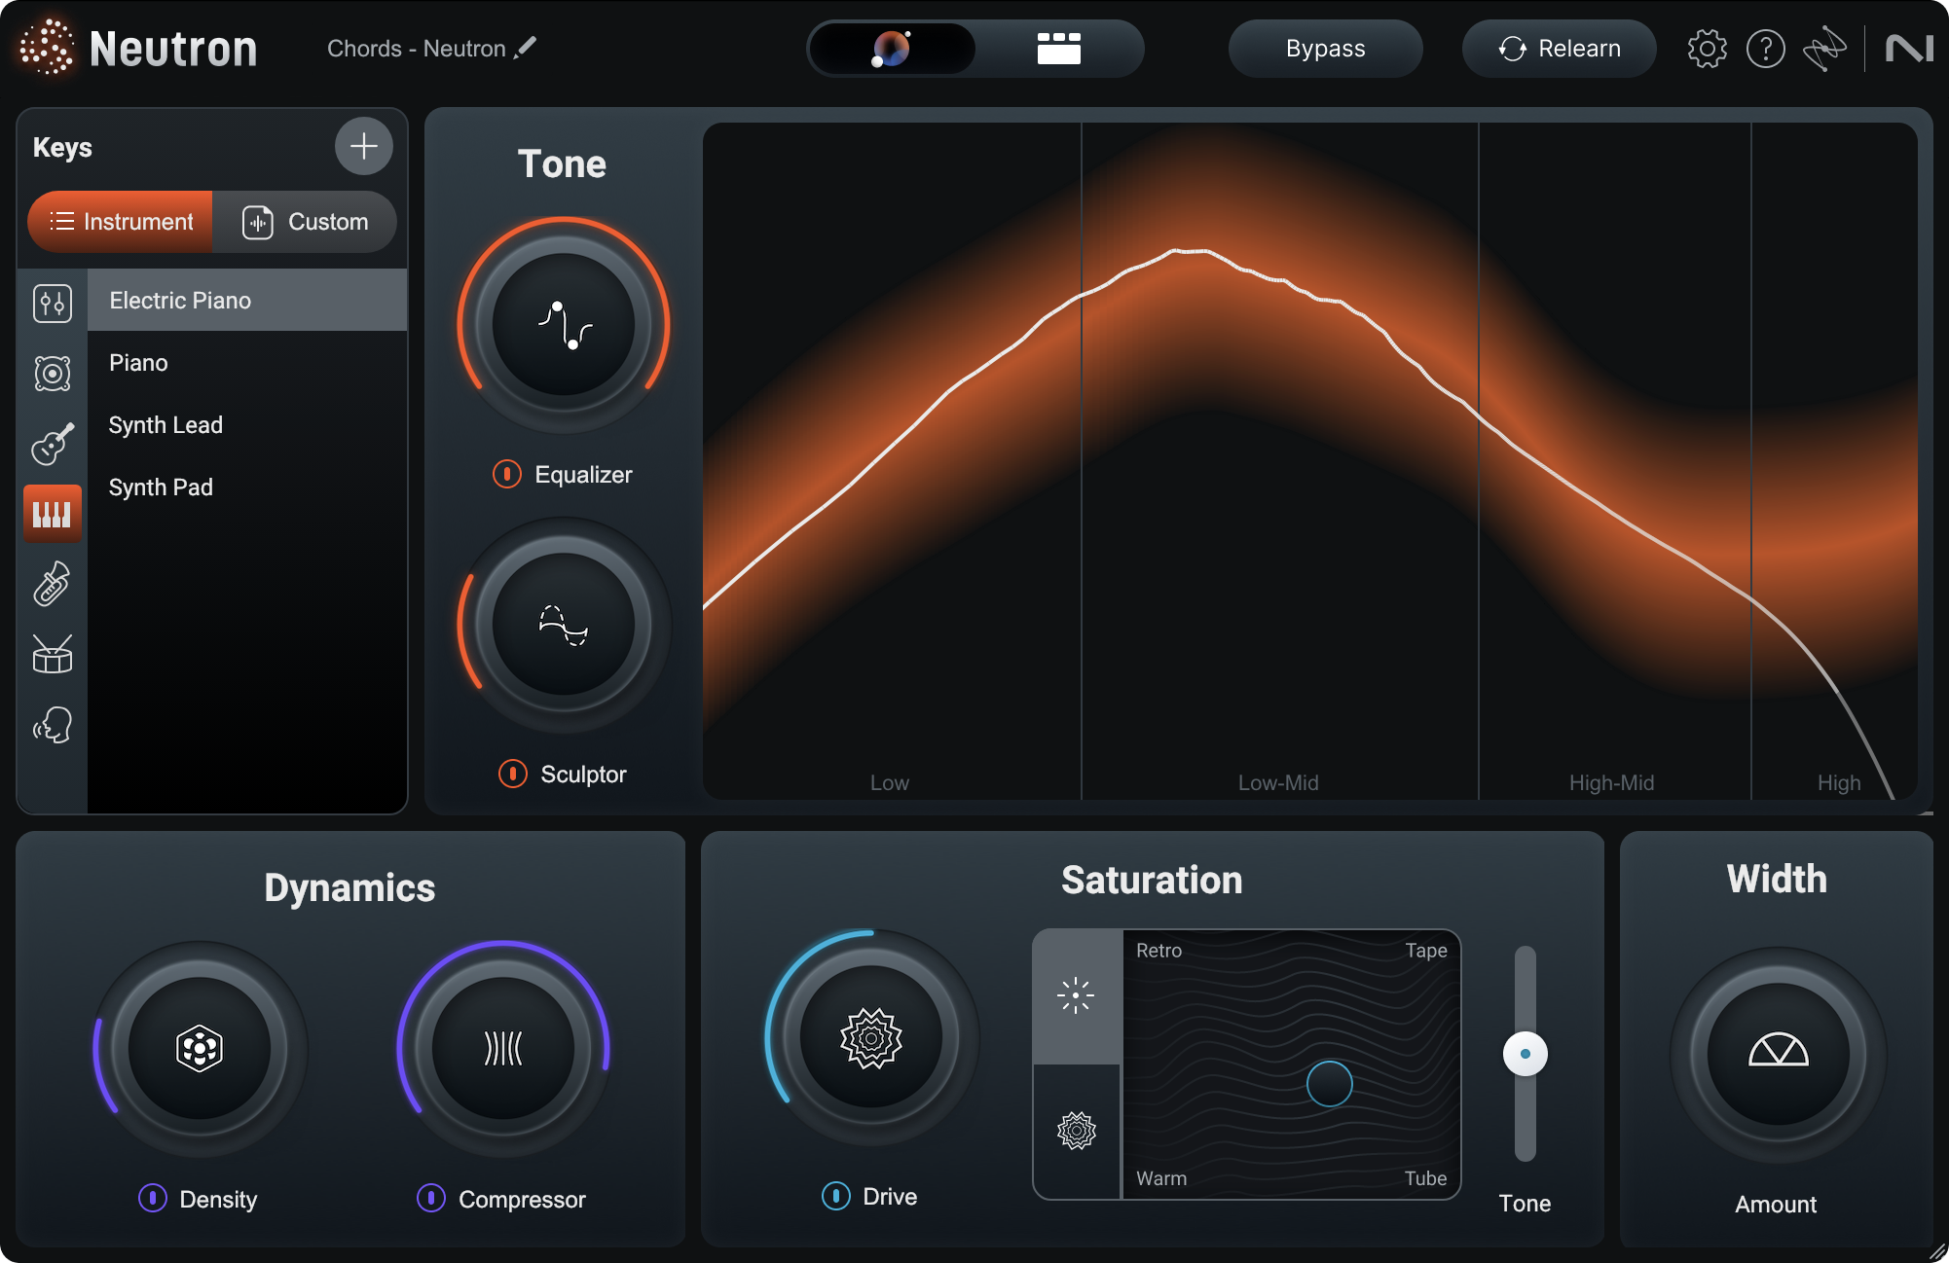The width and height of the screenshot is (1949, 1263).
Task: Add new instrument with the plus button
Action: (x=362, y=146)
